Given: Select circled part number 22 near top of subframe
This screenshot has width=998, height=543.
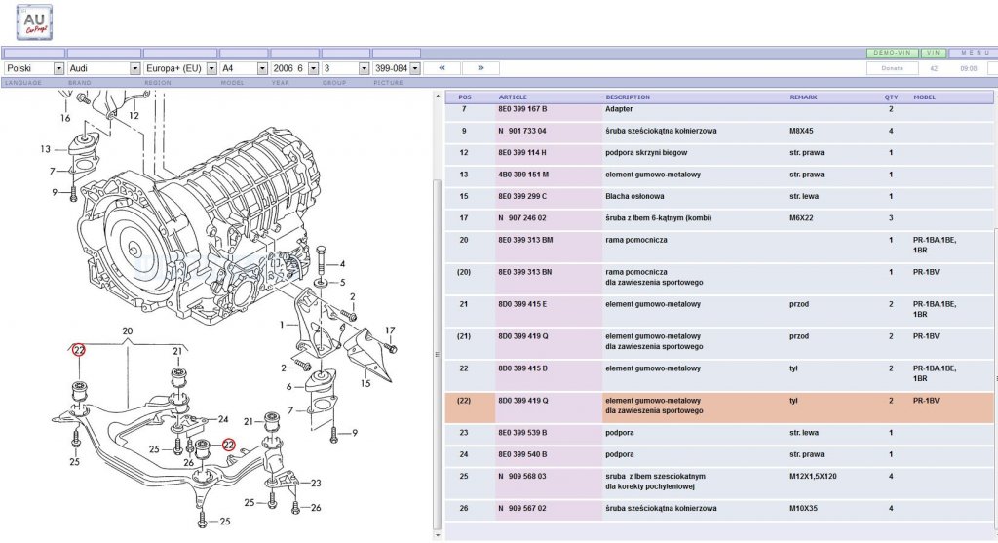Looking at the screenshot, I should pyautogui.click(x=79, y=350).
